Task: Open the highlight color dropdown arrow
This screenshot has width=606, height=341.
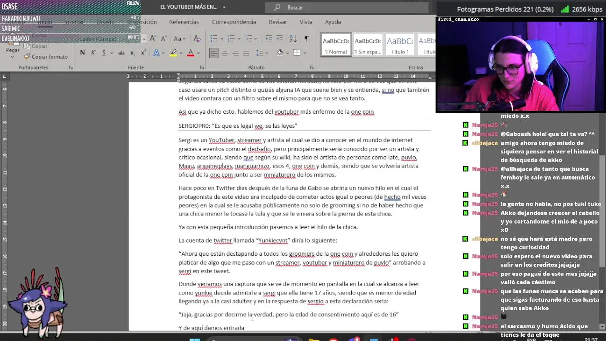Action: click(x=180, y=53)
